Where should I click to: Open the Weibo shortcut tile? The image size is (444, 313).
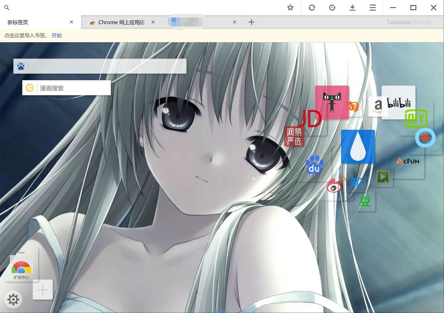[x=336, y=184]
